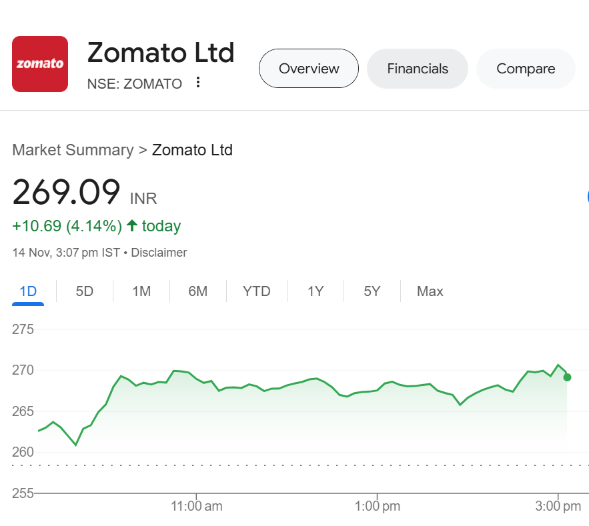This screenshot has height=526, width=589.
Task: Open the Financials view
Action: click(417, 68)
